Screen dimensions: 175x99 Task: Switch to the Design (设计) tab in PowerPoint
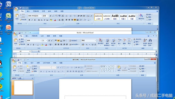tap(32, 63)
